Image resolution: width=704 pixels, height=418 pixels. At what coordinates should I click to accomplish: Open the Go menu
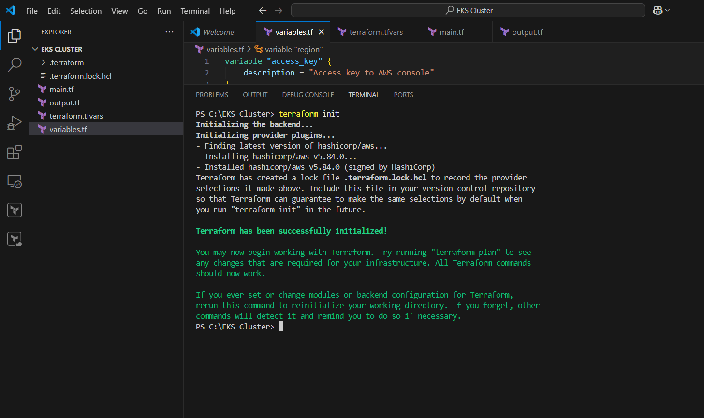[x=143, y=11]
